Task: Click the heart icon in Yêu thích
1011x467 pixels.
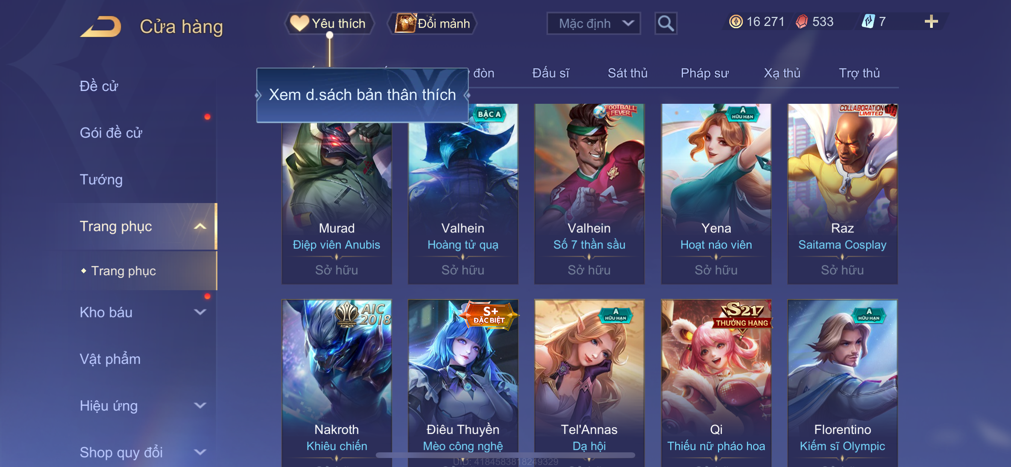Action: click(299, 23)
